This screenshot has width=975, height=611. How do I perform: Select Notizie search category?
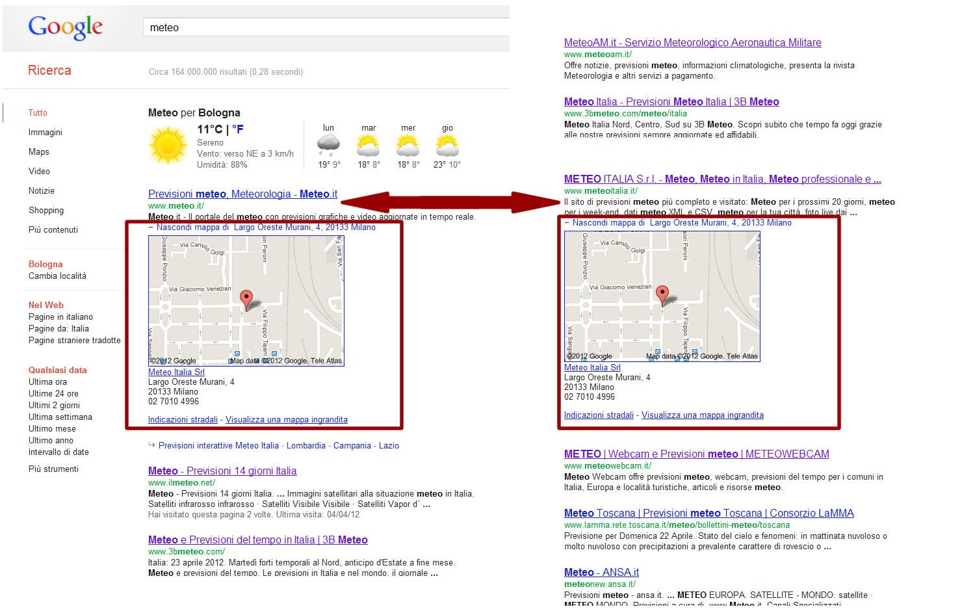(42, 191)
